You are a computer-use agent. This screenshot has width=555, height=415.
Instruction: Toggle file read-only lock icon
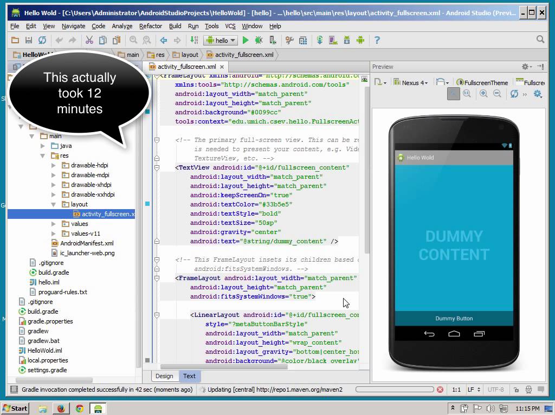516,390
